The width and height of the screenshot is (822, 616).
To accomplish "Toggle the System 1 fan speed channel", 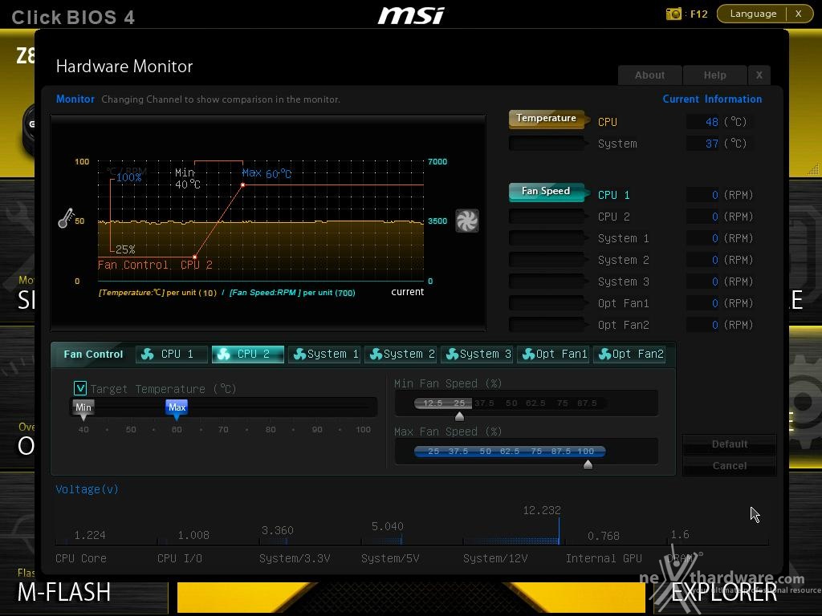I will coord(546,238).
